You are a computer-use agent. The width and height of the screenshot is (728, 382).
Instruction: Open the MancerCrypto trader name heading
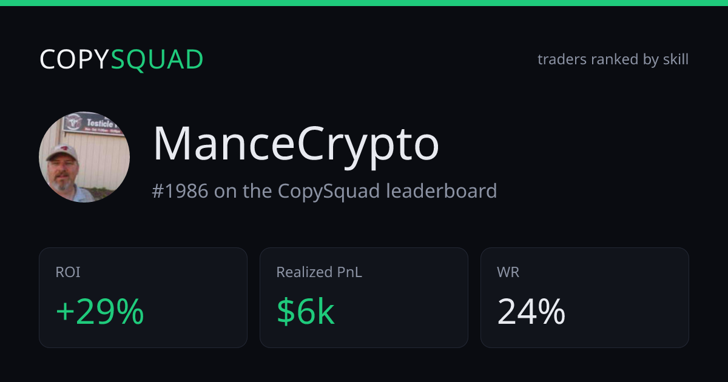(296, 144)
